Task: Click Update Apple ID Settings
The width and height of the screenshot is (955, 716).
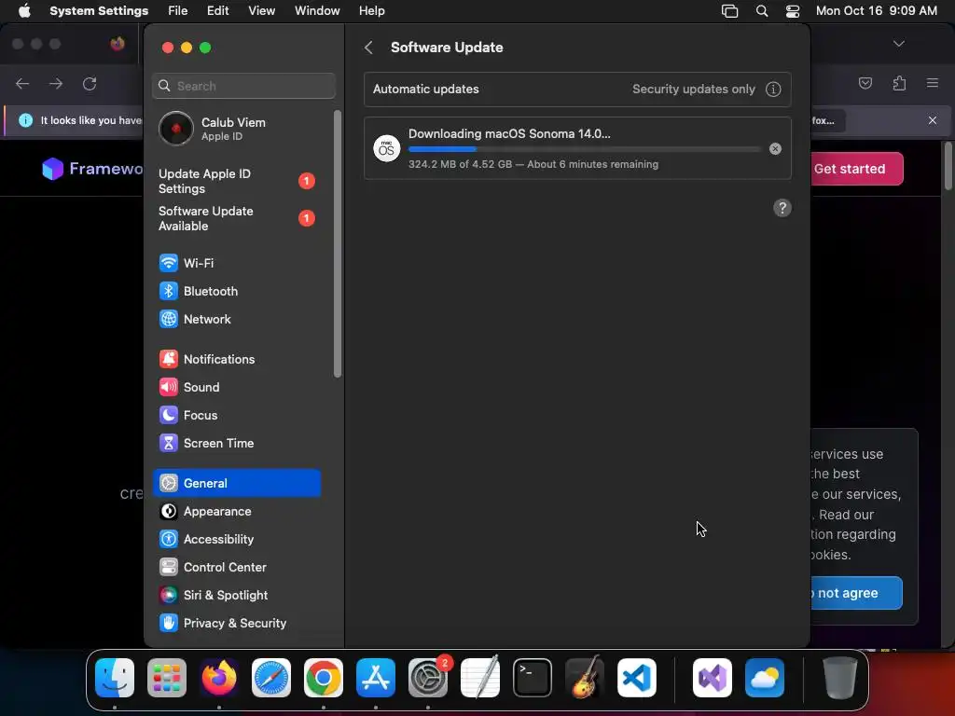Action: [236, 182]
